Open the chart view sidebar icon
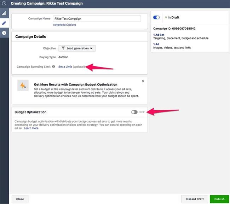 click(4, 13)
